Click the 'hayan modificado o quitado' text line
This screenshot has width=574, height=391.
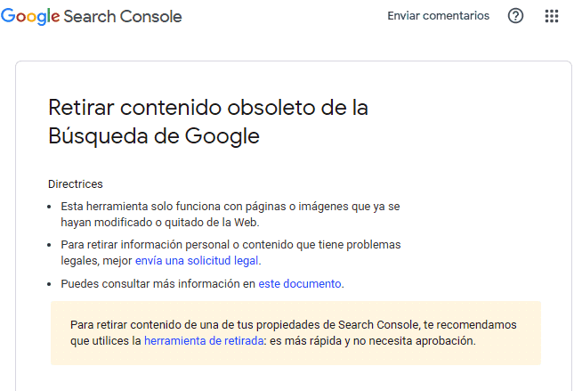click(160, 223)
